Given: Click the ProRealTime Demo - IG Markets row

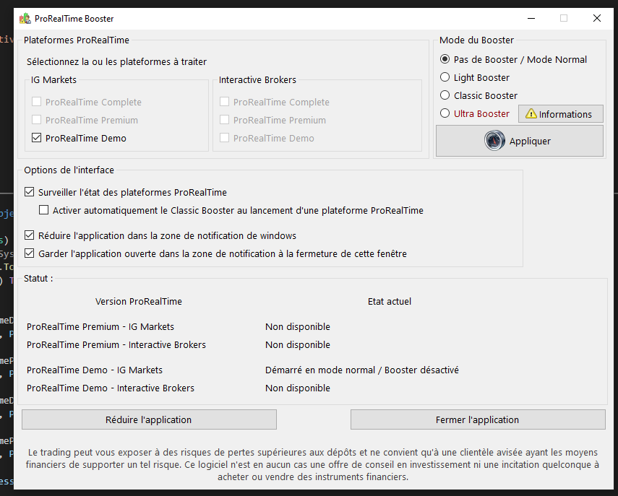Looking at the screenshot, I should click(242, 370).
